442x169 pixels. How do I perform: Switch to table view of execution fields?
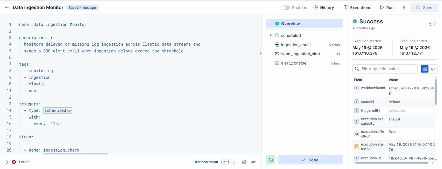click(x=425, y=69)
